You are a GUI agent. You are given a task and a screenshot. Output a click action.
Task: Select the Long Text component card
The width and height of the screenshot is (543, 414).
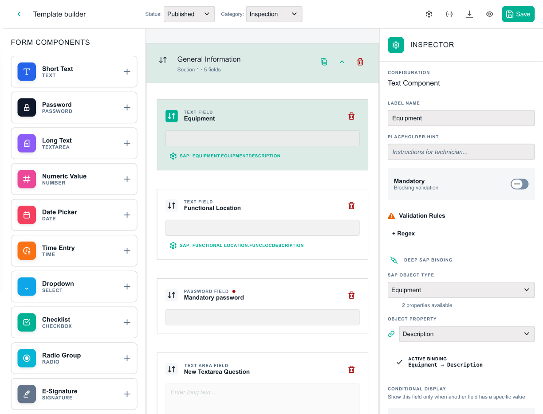[74, 144]
